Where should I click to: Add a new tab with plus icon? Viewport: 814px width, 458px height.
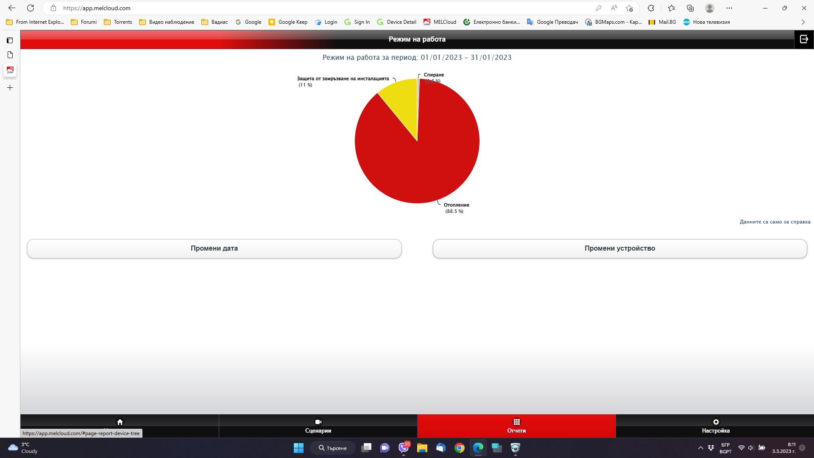pyautogui.click(x=10, y=88)
